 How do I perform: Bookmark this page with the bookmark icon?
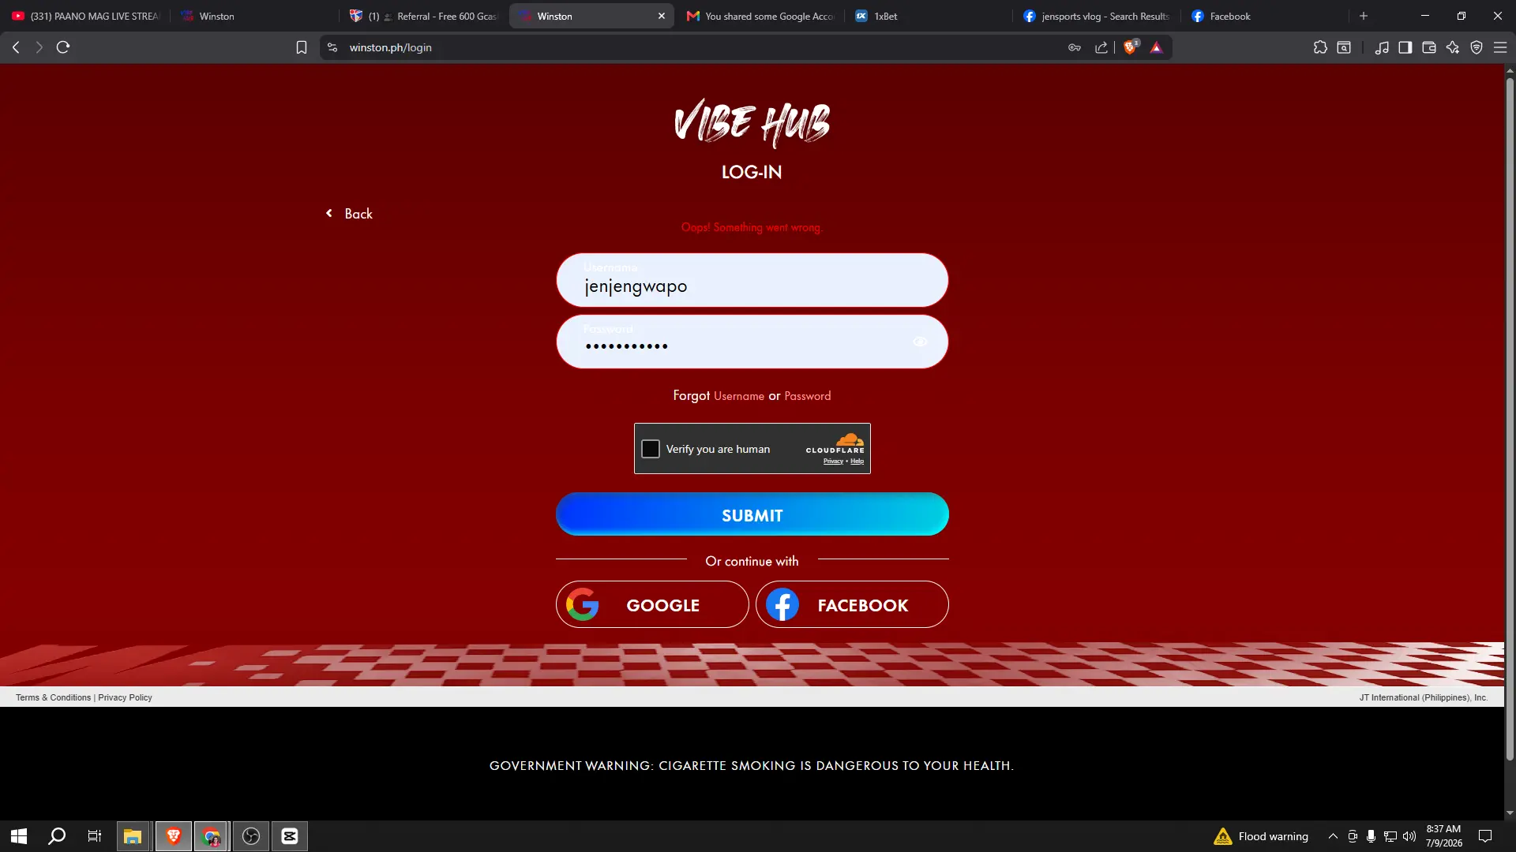pos(301,47)
